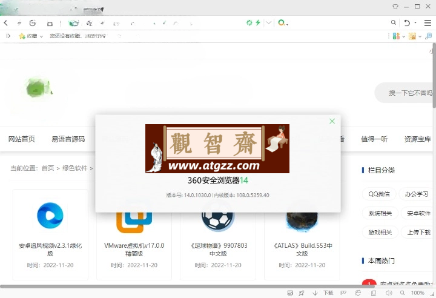Open the 易语言源码 navigation tab
This screenshot has width=436, height=298.
pyautogui.click(x=68, y=139)
